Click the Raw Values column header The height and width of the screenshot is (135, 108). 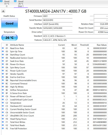pos(102,45)
